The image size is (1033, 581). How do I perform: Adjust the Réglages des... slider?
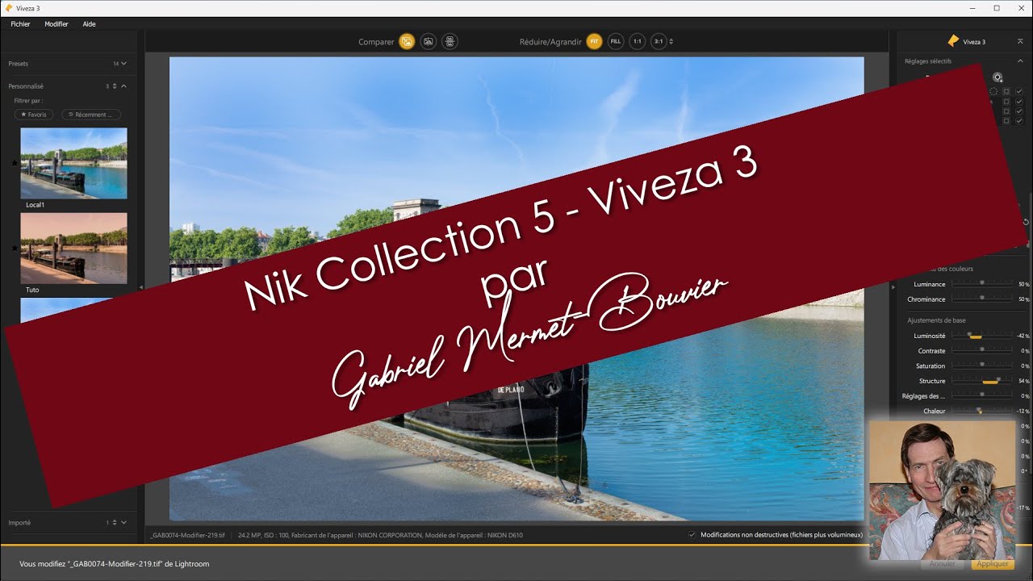pyautogui.click(x=982, y=395)
